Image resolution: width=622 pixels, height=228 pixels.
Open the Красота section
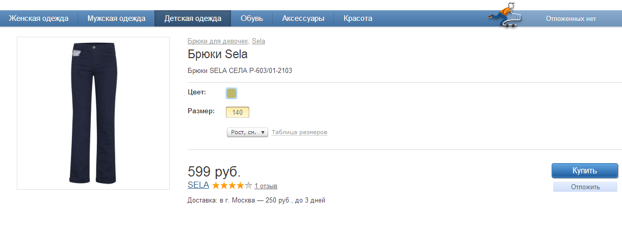click(358, 18)
